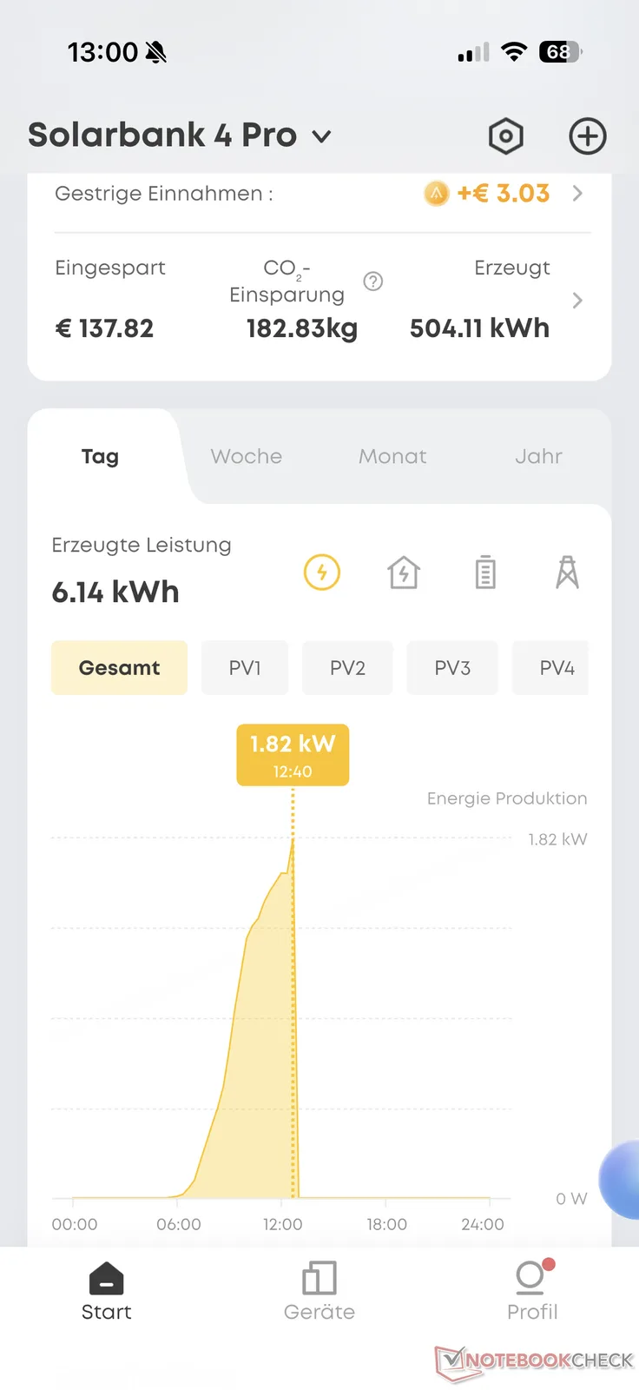Tap the plus icon to add device

(588, 136)
